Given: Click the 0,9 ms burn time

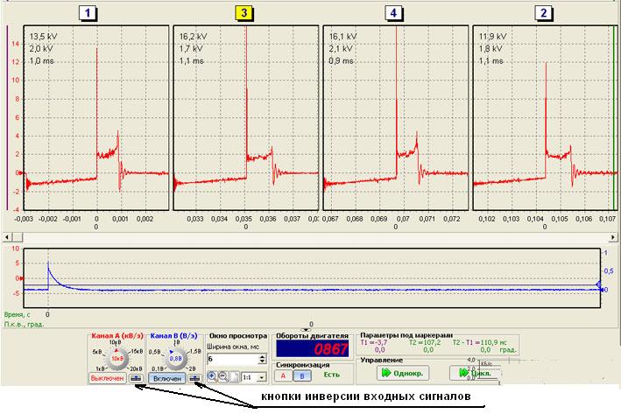Looking at the screenshot, I should [x=341, y=61].
